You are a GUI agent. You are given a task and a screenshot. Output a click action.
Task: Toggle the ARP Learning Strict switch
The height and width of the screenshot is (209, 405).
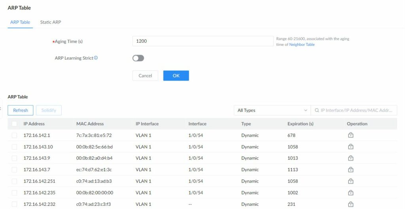pyautogui.click(x=138, y=58)
